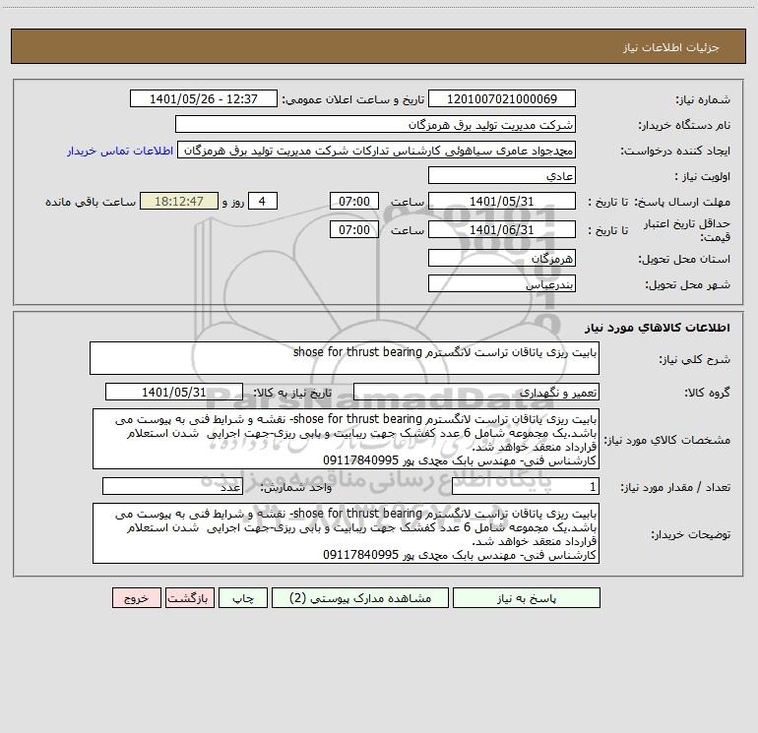Click the اولویت نیاز label
758x733 pixels.
pyautogui.click(x=703, y=177)
